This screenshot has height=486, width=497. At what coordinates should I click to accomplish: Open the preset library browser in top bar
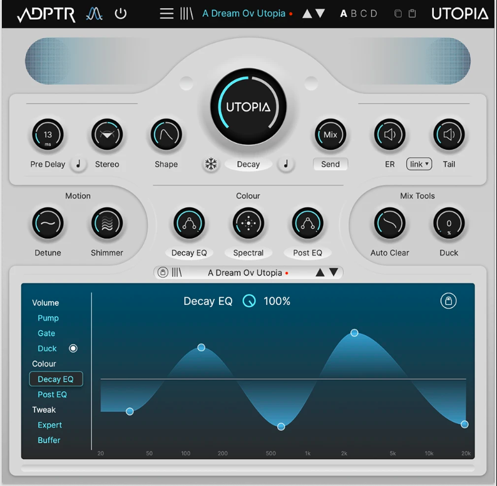coord(187,14)
